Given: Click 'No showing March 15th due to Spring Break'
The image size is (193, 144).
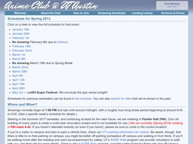Looking at the screenshot, I should (x=42, y=63).
